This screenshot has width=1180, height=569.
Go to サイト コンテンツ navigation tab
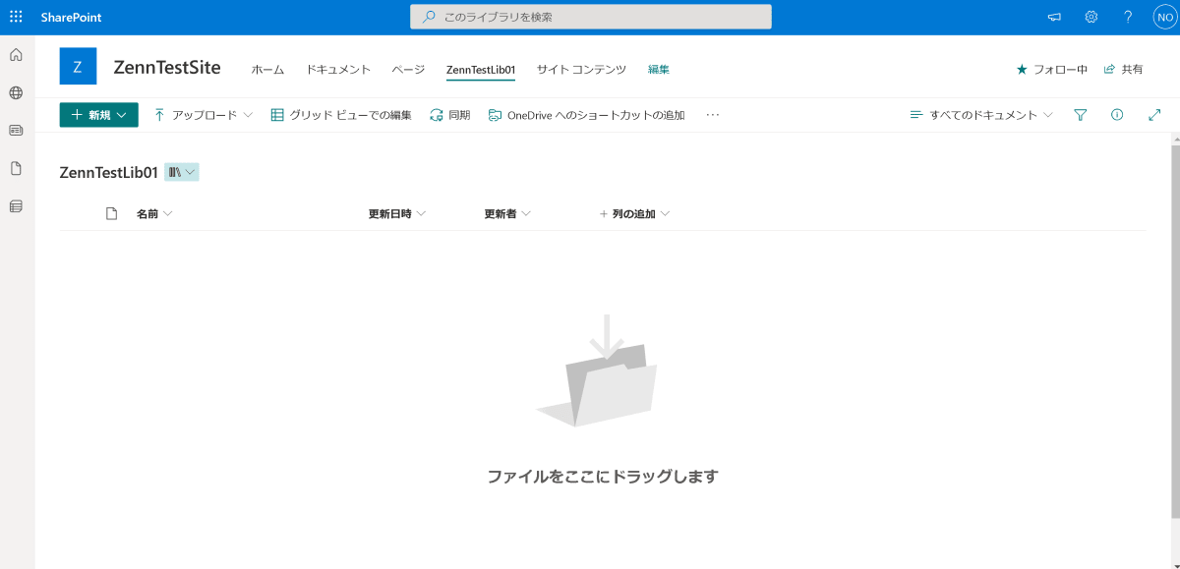point(581,70)
